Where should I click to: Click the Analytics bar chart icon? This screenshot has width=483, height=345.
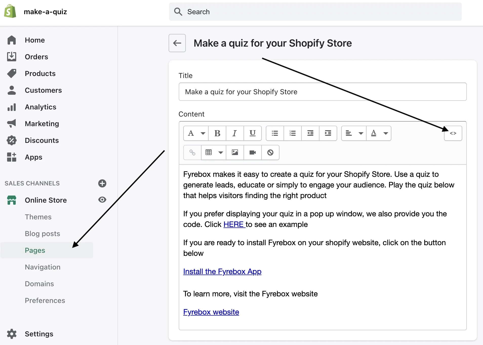(x=12, y=107)
